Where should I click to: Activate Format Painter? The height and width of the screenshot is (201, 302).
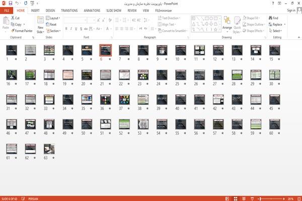coord(22,31)
